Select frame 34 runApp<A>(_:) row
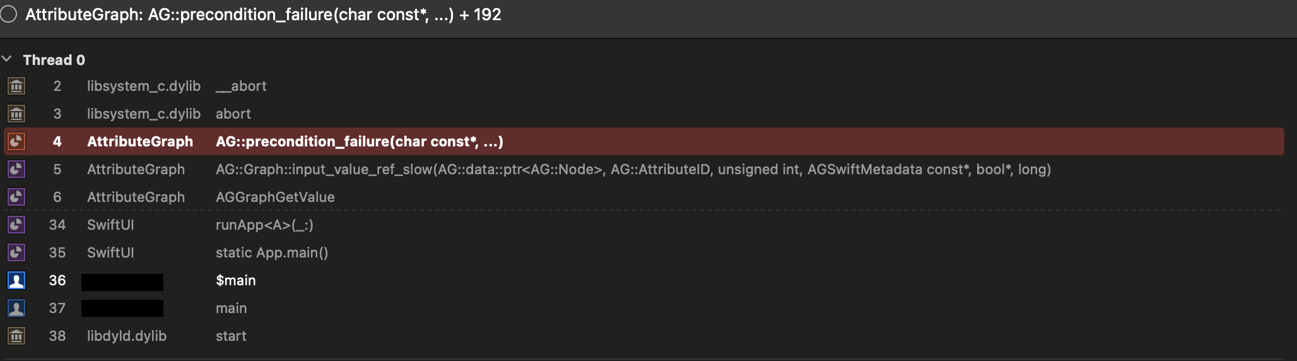This screenshot has height=361, width=1297. pyautogui.click(x=644, y=225)
